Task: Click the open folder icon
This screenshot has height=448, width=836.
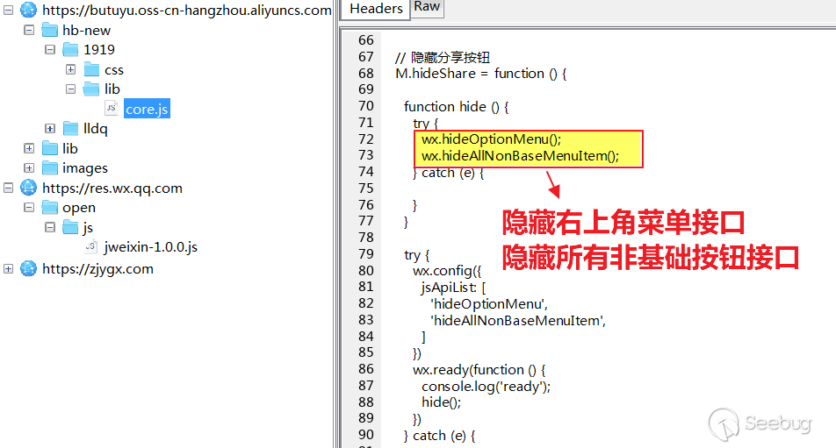Action: point(49,207)
